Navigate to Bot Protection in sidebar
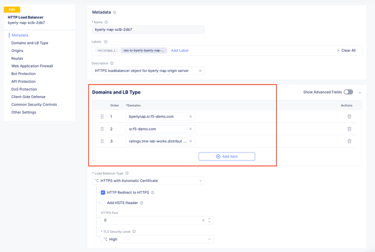This screenshot has width=375, height=252. coord(23,73)
